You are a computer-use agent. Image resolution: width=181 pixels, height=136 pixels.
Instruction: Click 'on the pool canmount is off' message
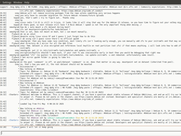[97, 62]
